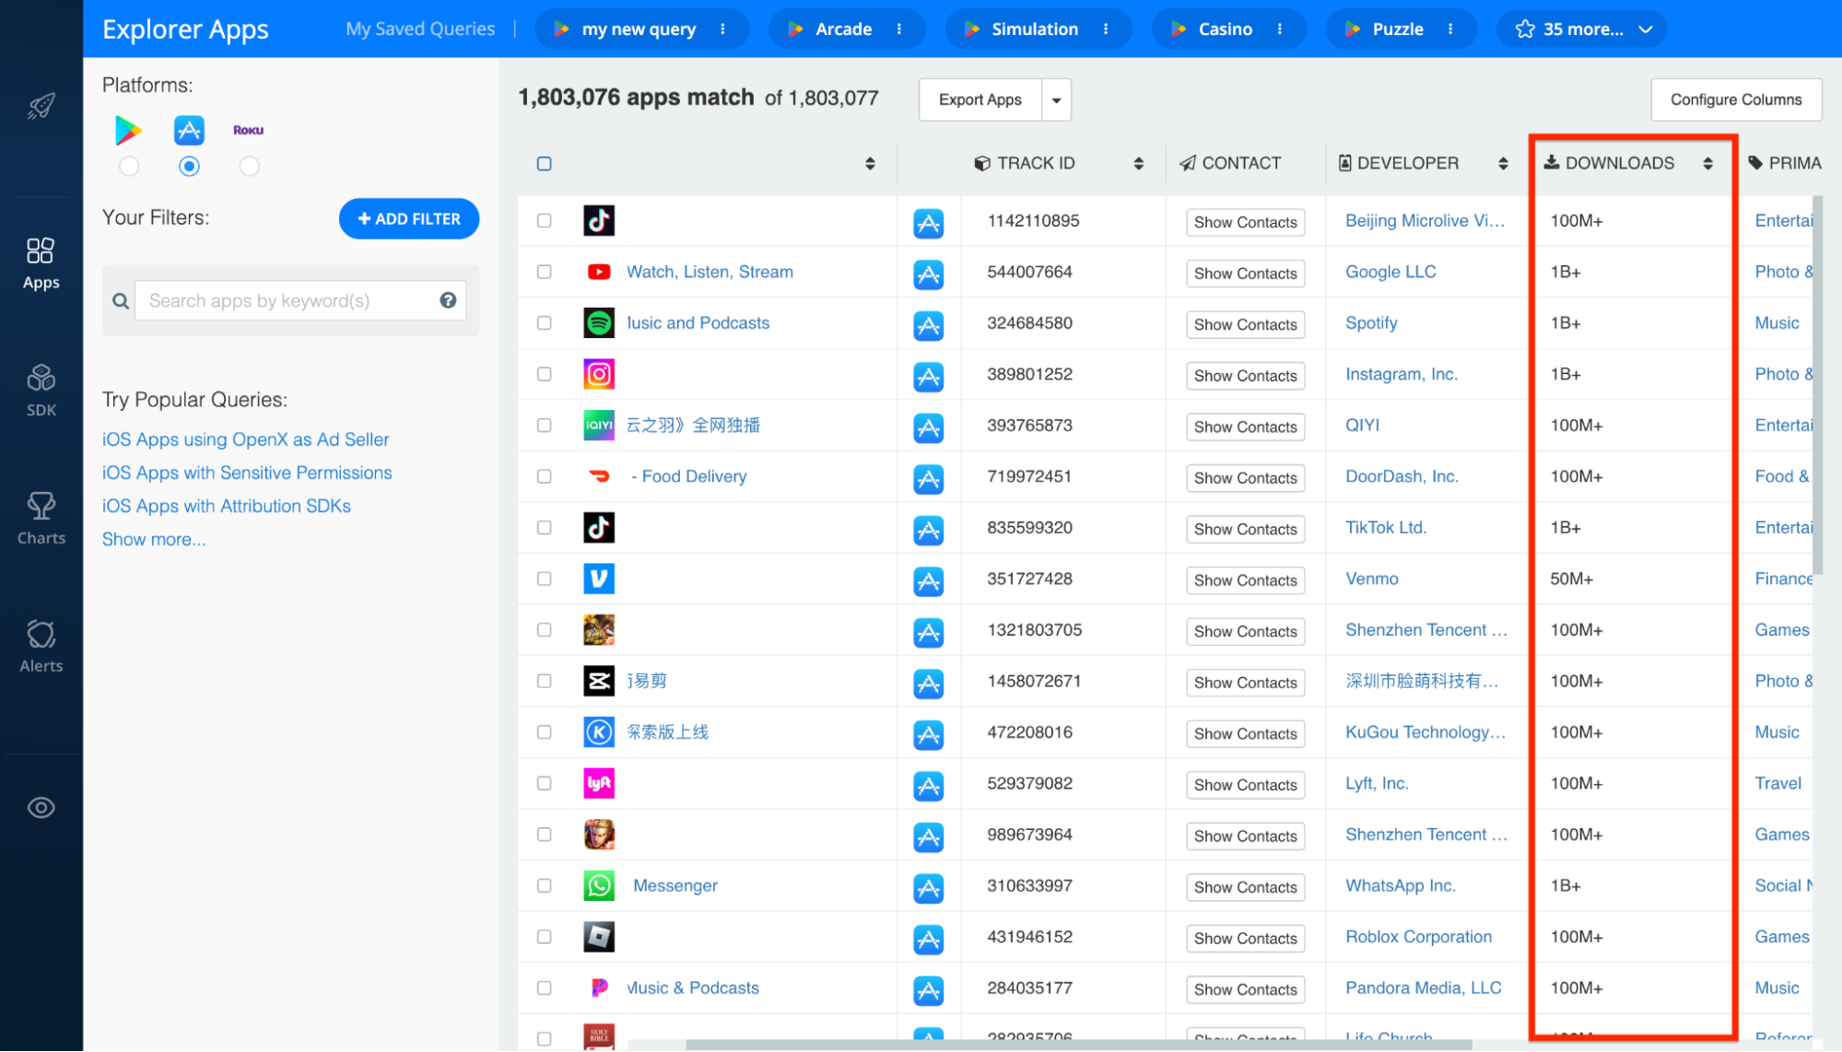The image size is (1842, 1052).
Task: Open iOS Apps with Attribution SDKs query
Action: point(227,506)
